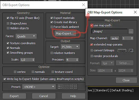The height and width of the screenshot is (100, 139).
Task: Toggle Export materials checkbox
Action: (x=52, y=18)
